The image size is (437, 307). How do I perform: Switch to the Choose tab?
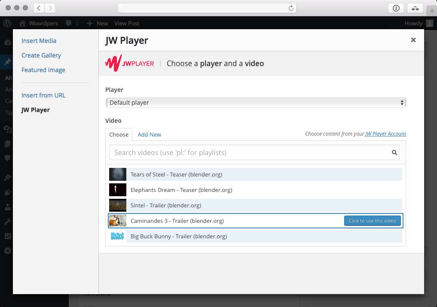pos(119,134)
